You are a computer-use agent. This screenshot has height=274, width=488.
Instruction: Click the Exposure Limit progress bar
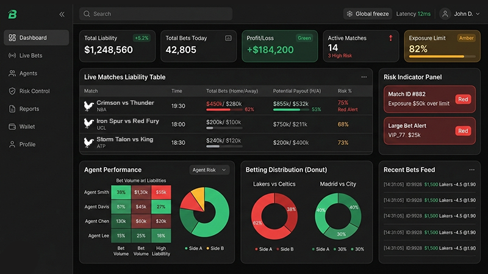tap(442, 57)
